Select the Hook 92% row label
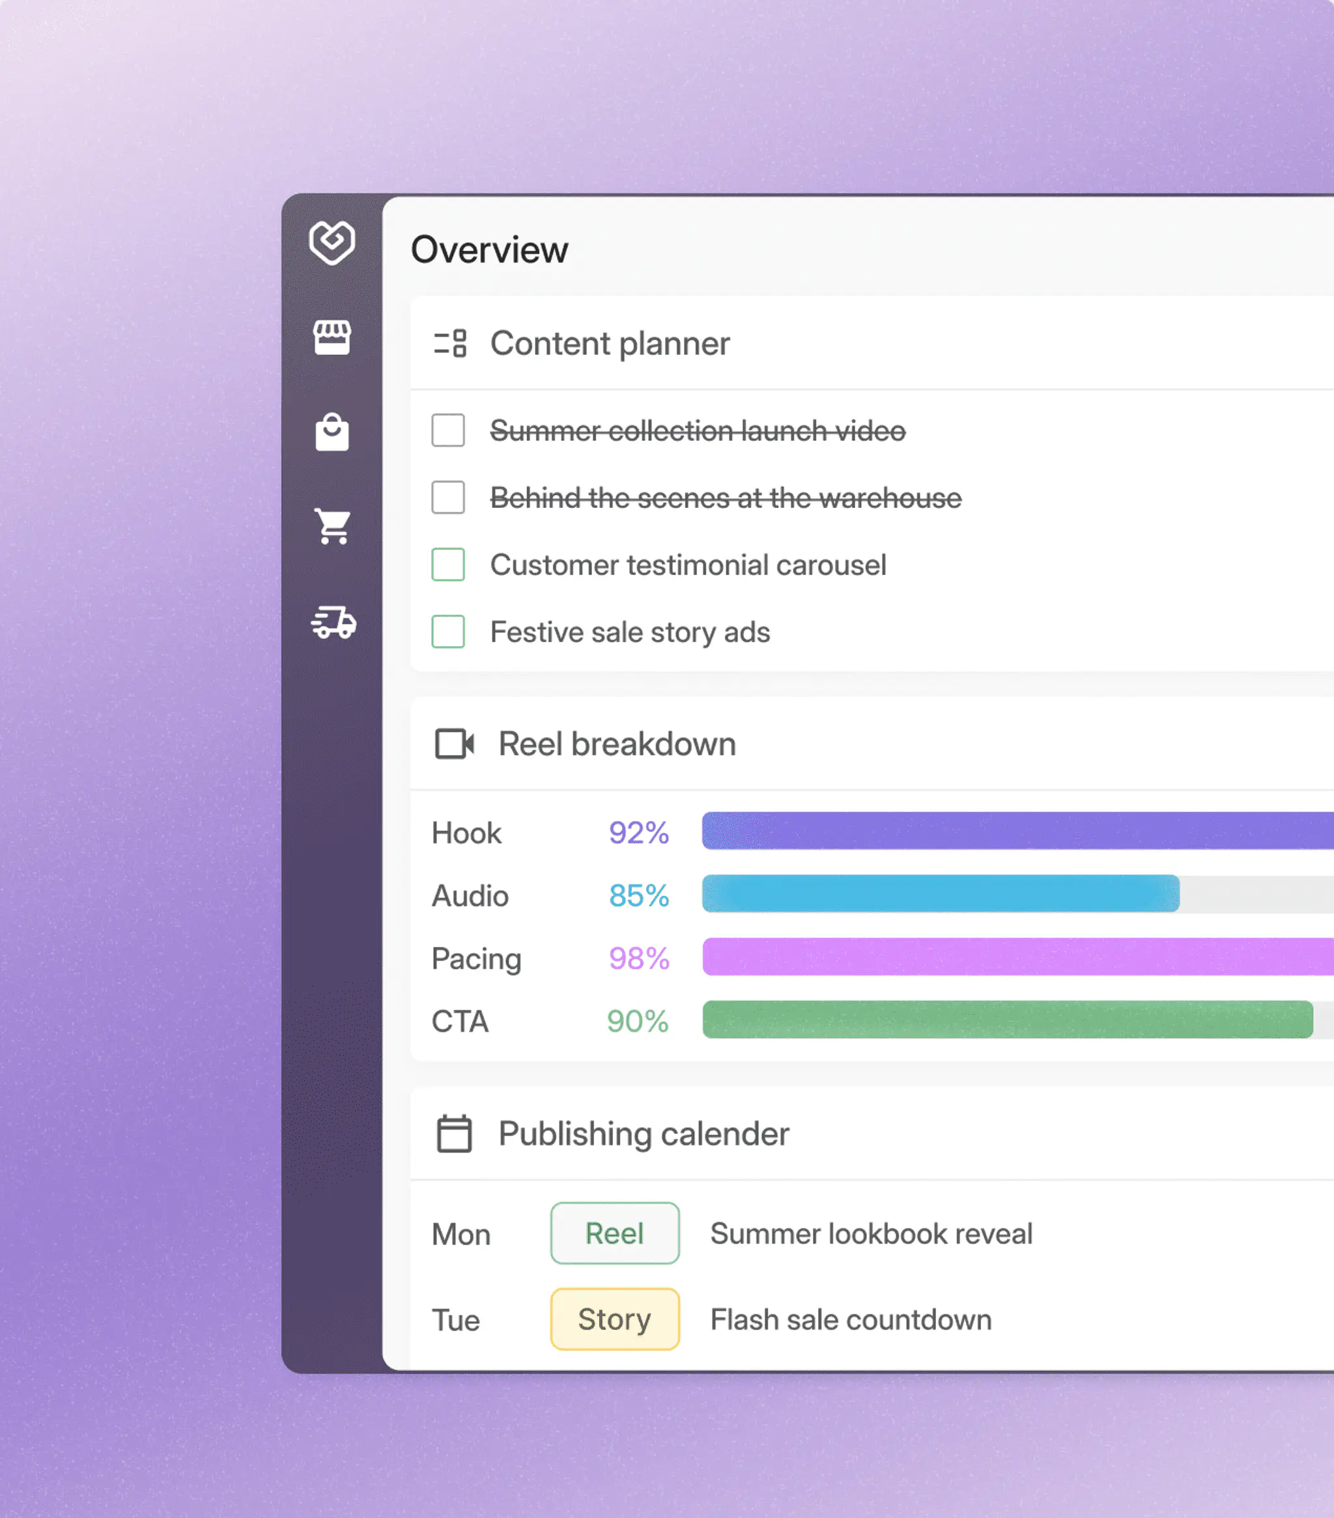Image resolution: width=1334 pixels, height=1518 pixels. pos(467,834)
